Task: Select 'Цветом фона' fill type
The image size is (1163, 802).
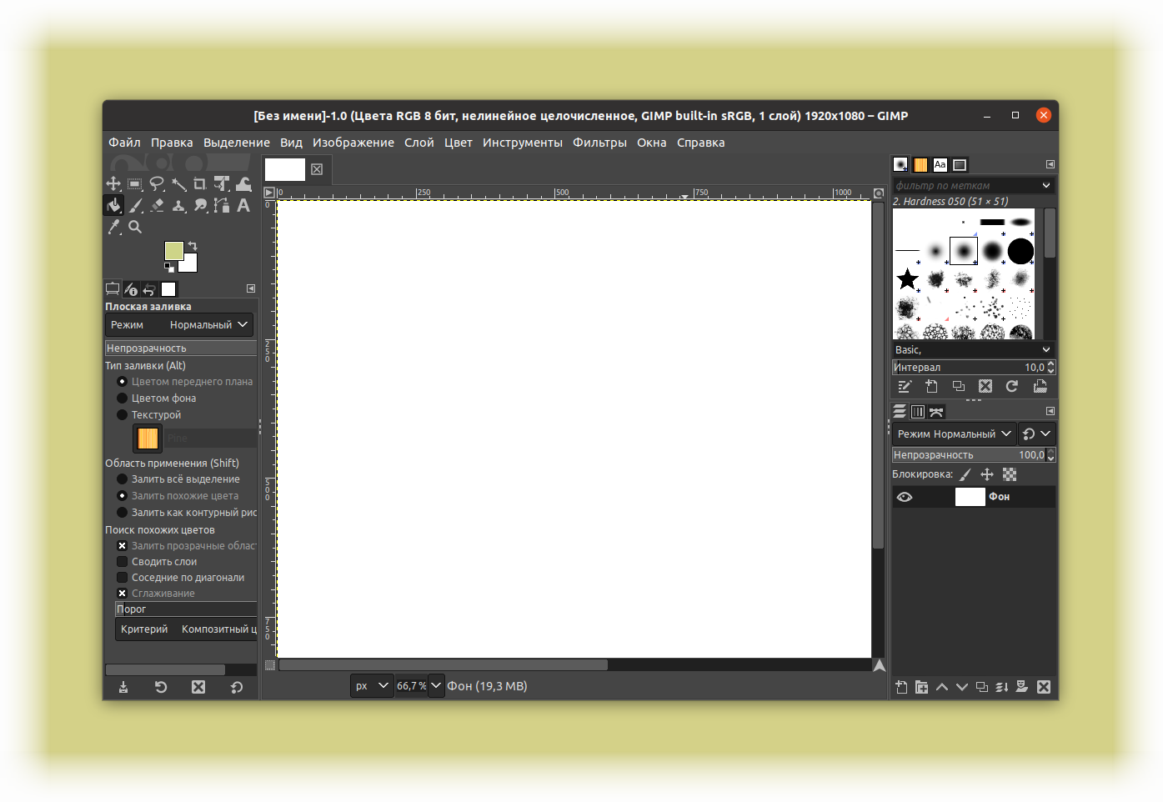Action: click(163, 398)
